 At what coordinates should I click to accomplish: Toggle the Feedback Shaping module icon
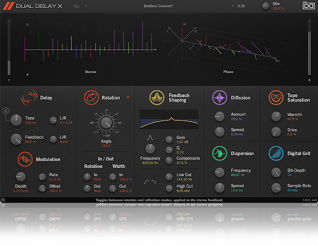(157, 97)
